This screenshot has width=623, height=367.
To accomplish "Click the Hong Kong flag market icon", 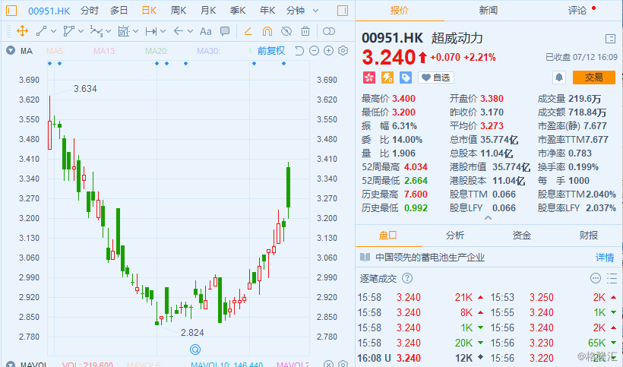I will (x=369, y=78).
